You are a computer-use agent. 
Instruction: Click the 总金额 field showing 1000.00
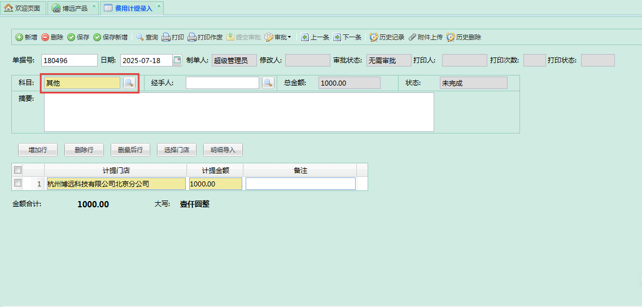point(350,83)
